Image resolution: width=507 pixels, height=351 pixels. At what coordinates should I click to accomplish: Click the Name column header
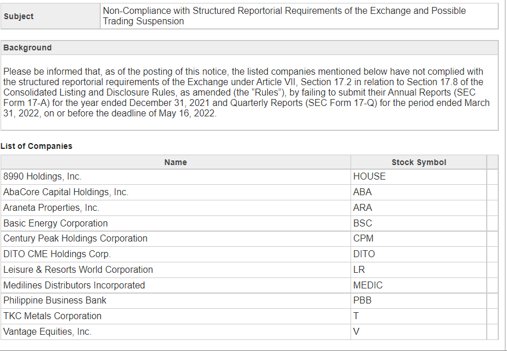point(176,162)
